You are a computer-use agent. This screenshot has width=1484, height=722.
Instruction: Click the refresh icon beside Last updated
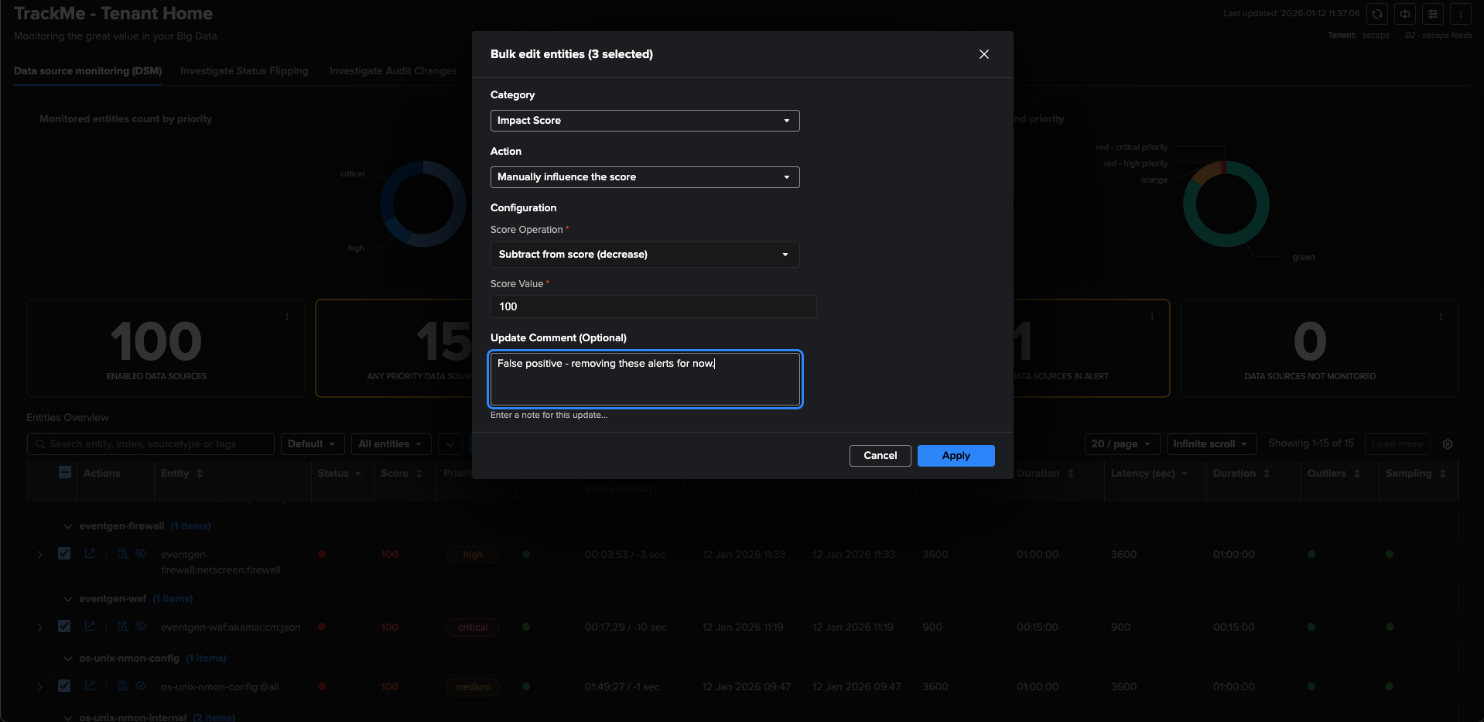coord(1377,14)
